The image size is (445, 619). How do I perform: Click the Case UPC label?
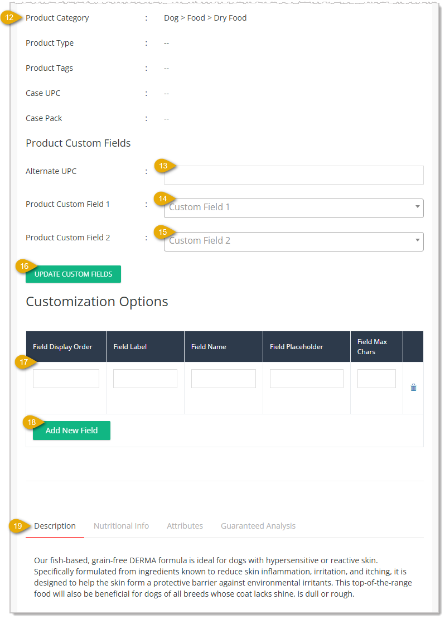tap(43, 93)
